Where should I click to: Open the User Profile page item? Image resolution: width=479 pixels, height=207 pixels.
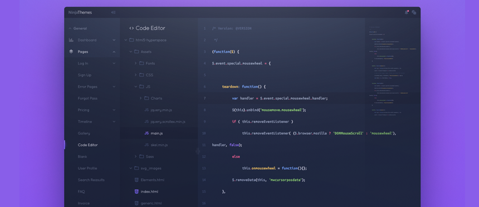click(87, 168)
